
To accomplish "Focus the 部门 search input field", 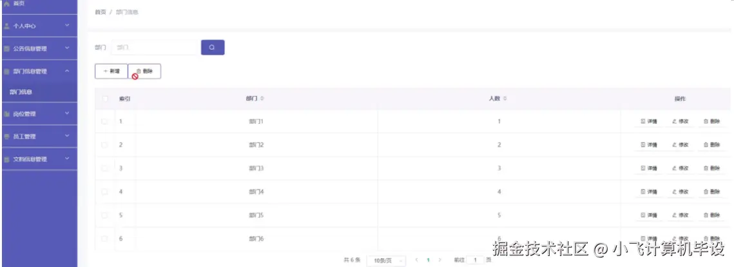I will click(x=155, y=47).
